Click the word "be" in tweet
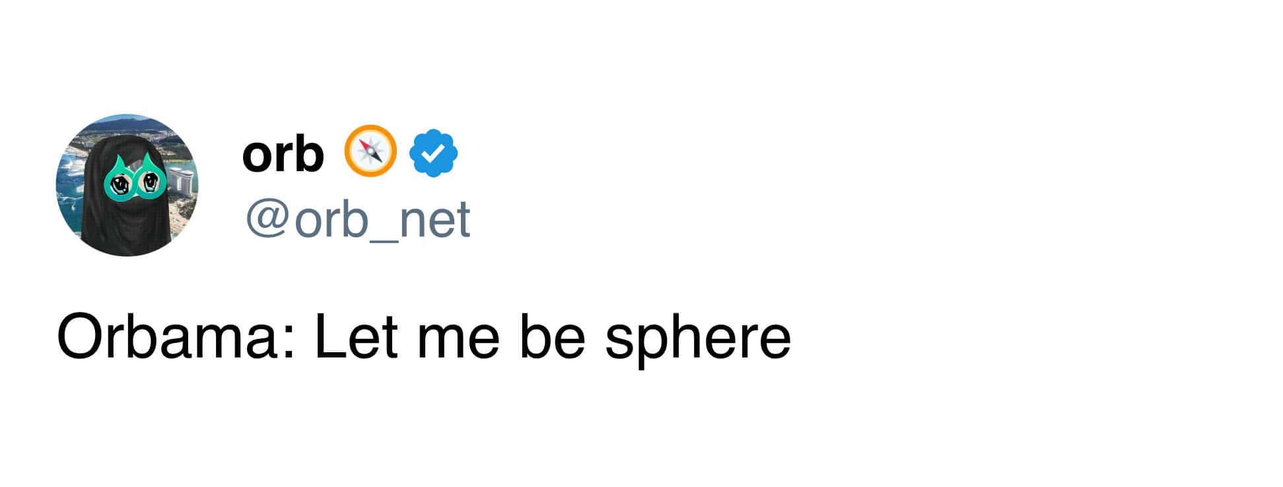 pos(552,337)
